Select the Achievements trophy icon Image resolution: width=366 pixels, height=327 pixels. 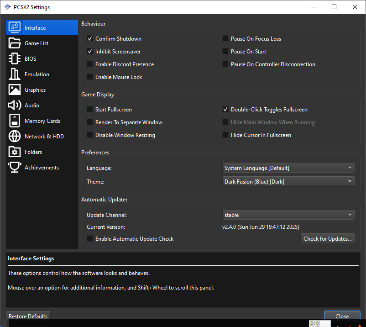point(15,168)
